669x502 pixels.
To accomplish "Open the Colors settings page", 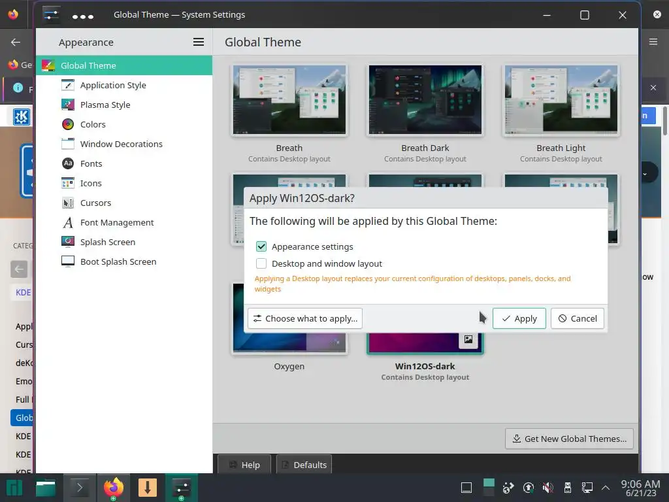I will click(124, 124).
